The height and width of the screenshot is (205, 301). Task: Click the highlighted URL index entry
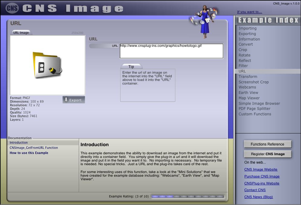point(268,71)
